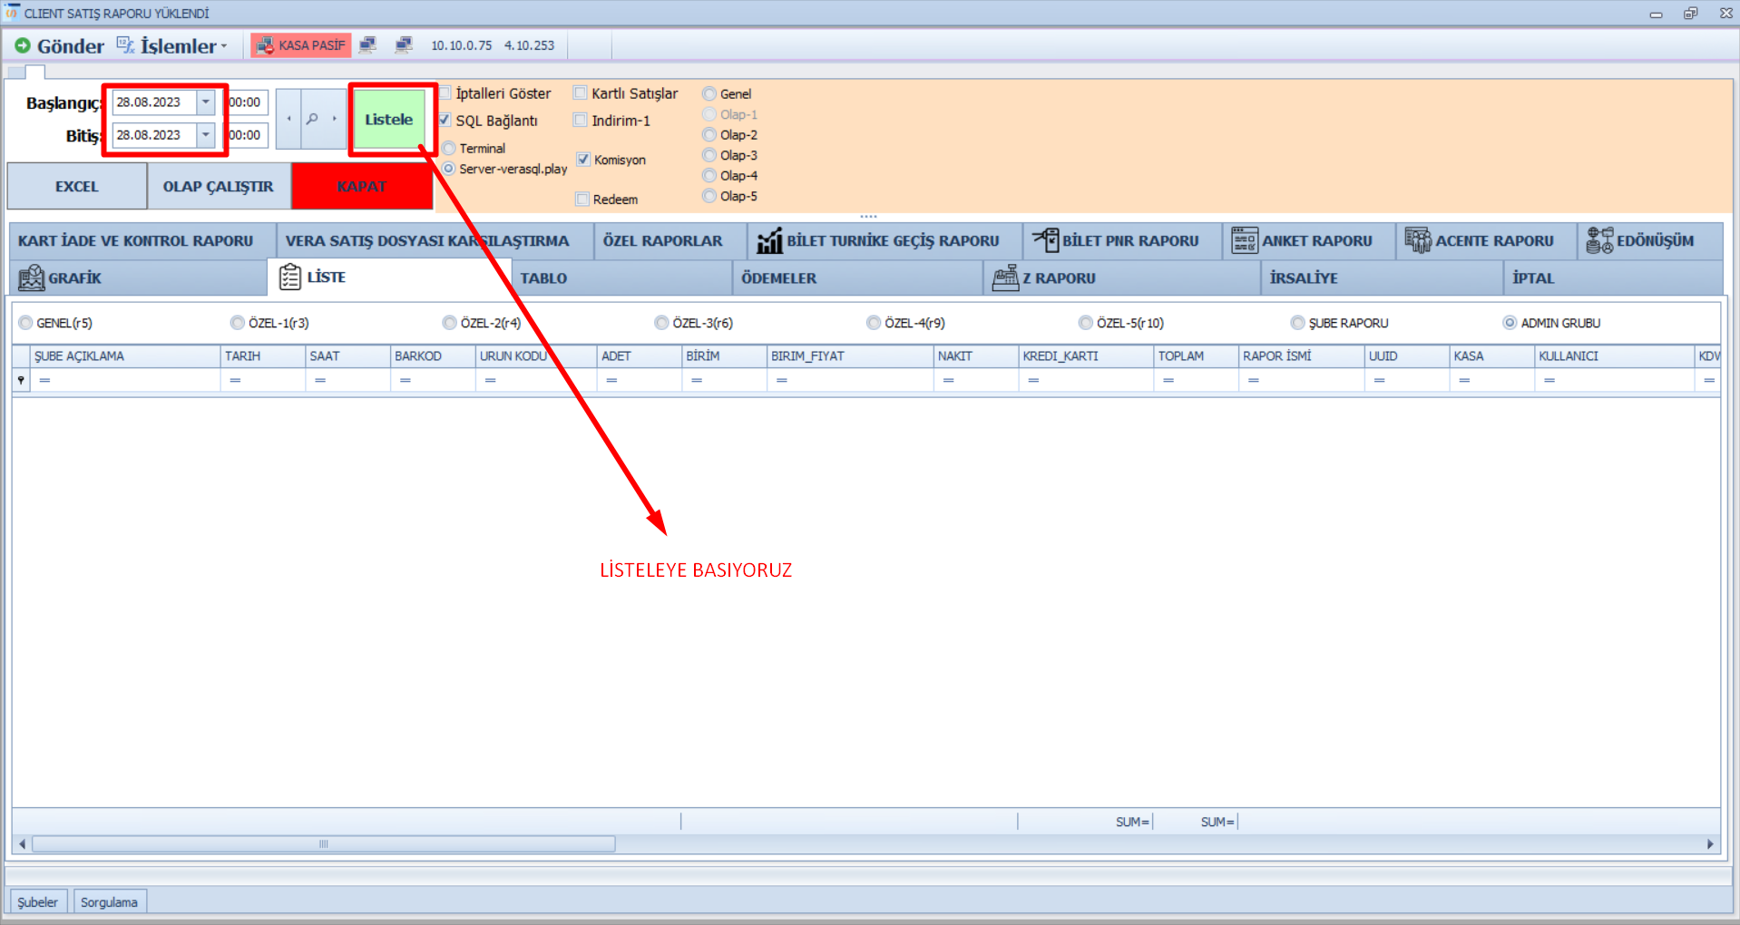Click the magnifier search icon near dates
The width and height of the screenshot is (1740, 925).
[x=312, y=119]
